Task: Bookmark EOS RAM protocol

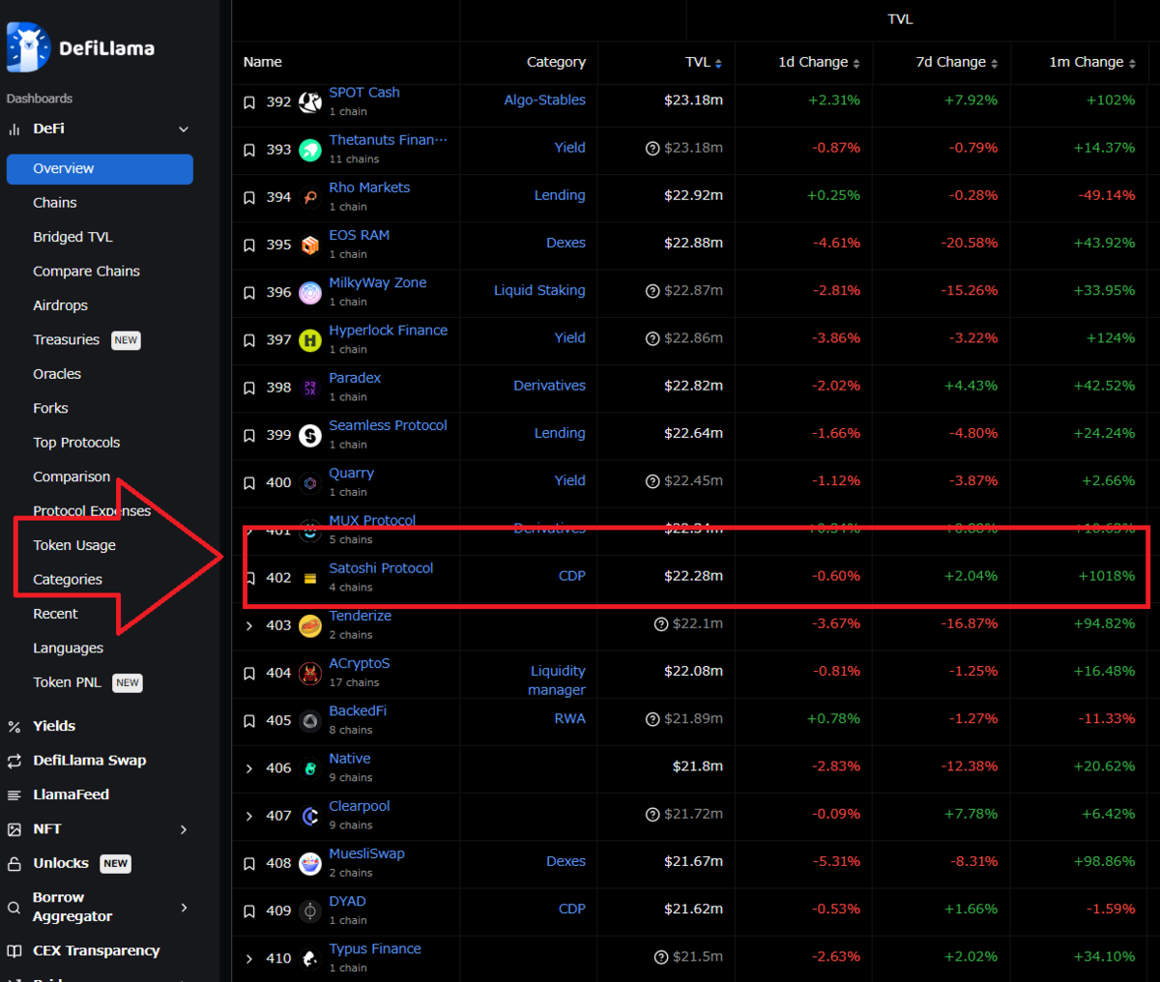Action: coord(249,245)
